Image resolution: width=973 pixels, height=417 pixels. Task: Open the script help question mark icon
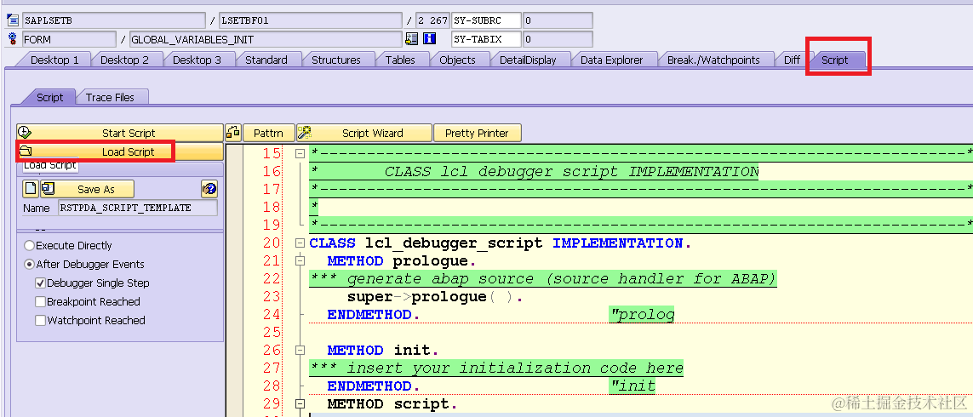[209, 189]
